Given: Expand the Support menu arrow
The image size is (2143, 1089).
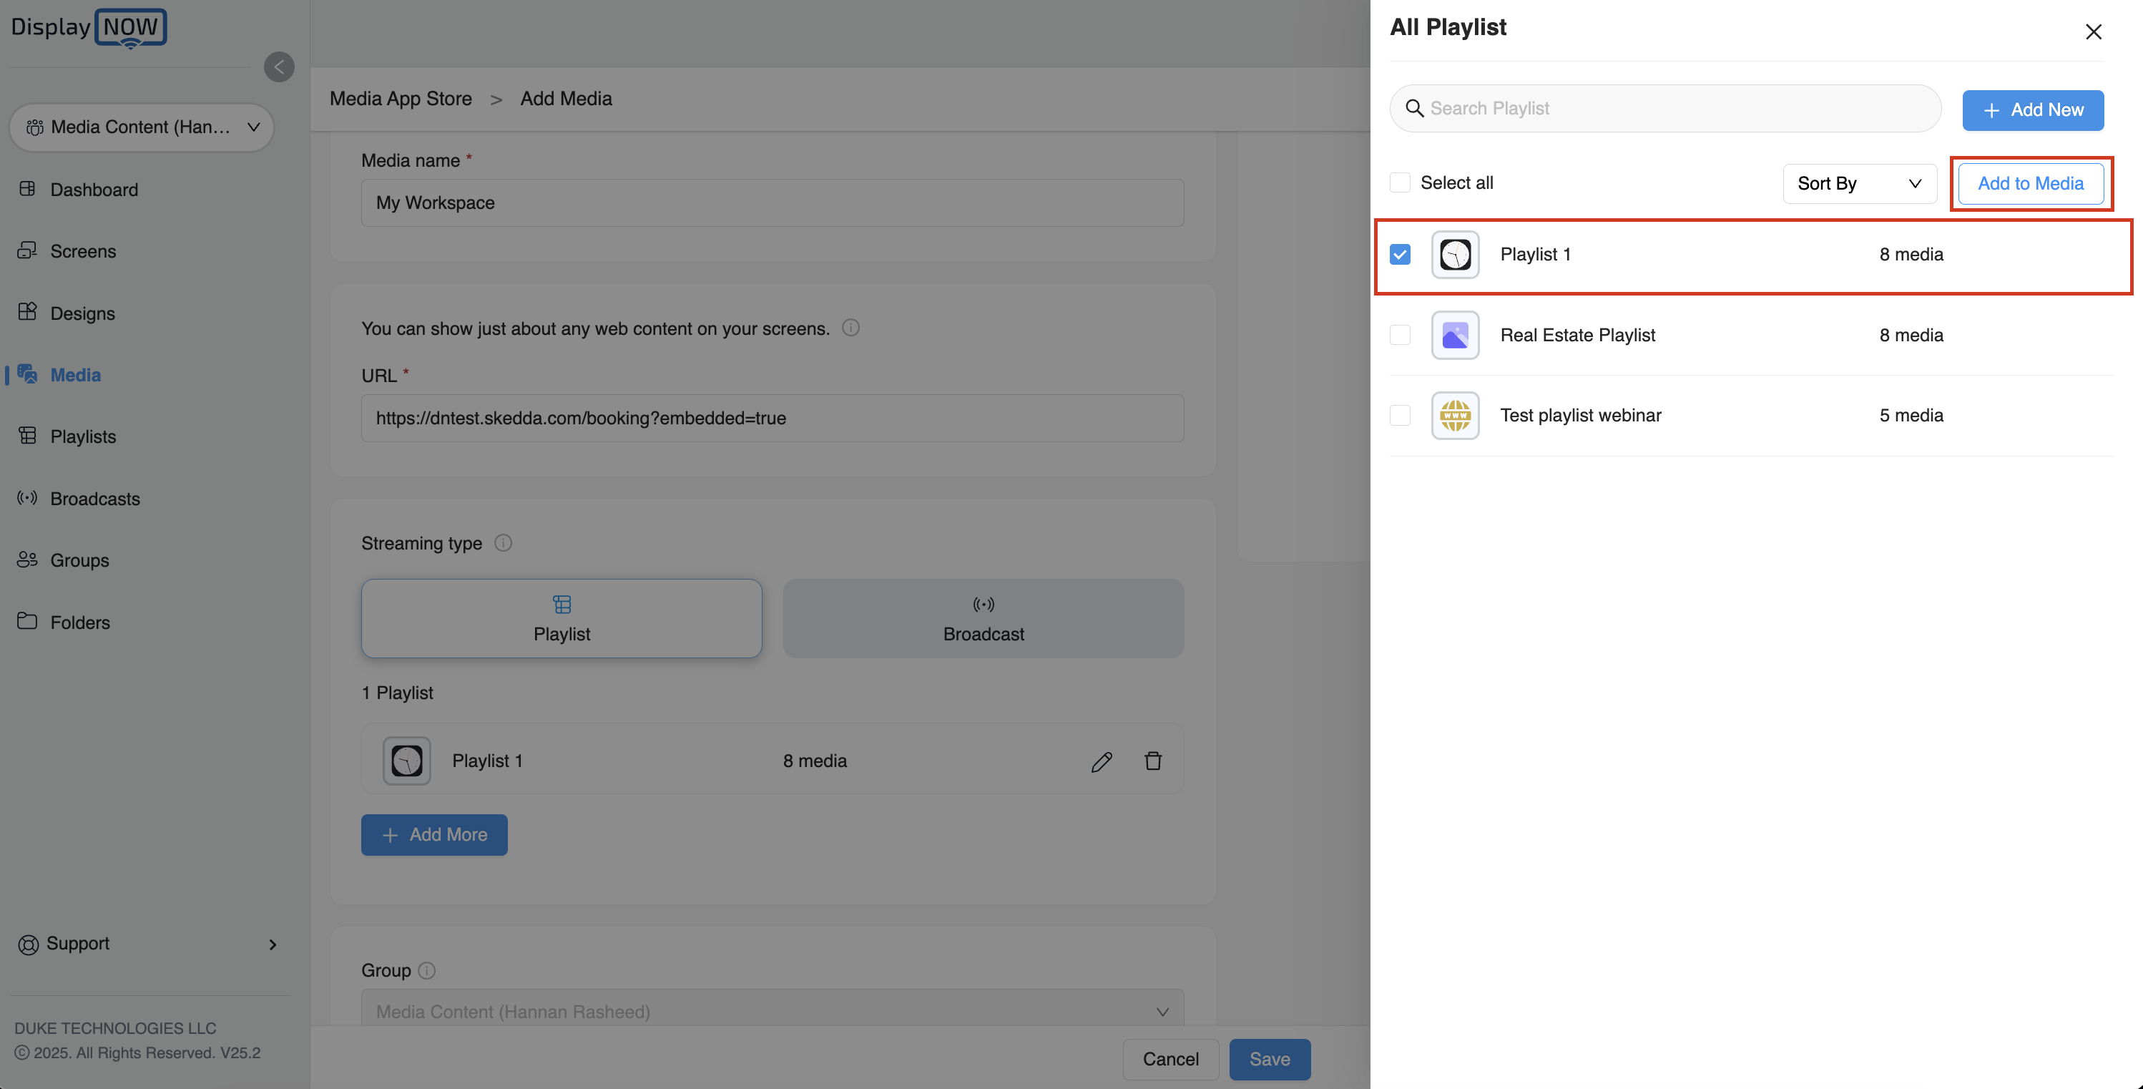Looking at the screenshot, I should point(273,944).
